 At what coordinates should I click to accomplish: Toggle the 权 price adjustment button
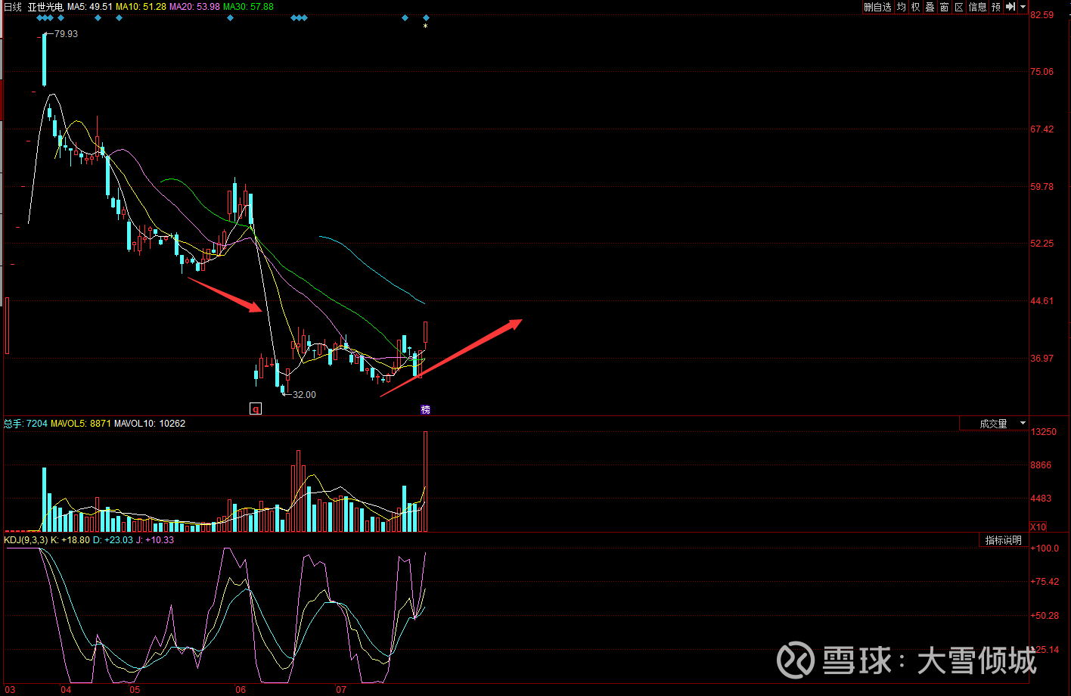point(915,7)
